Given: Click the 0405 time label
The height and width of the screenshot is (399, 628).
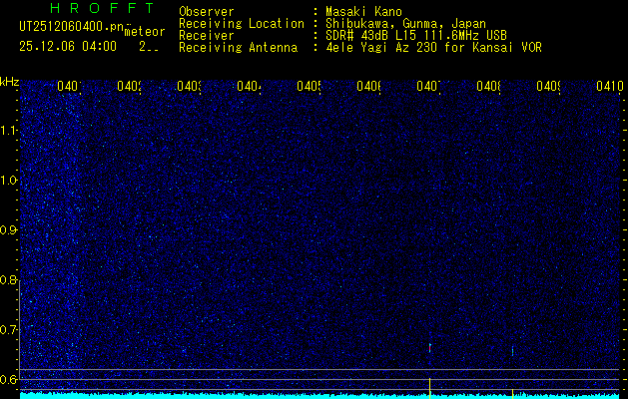Looking at the screenshot, I should (309, 86).
